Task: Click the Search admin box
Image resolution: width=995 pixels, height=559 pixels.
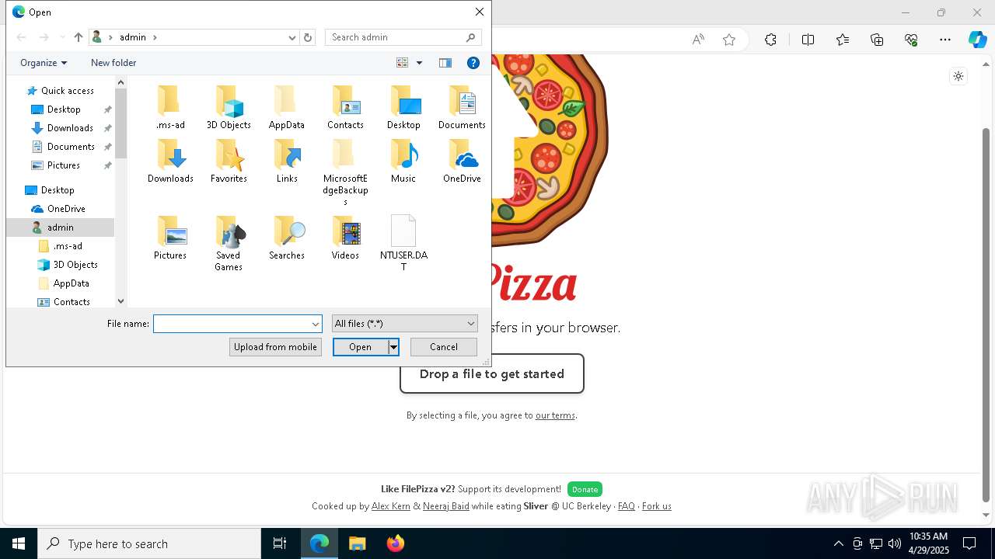Action: click(x=403, y=37)
